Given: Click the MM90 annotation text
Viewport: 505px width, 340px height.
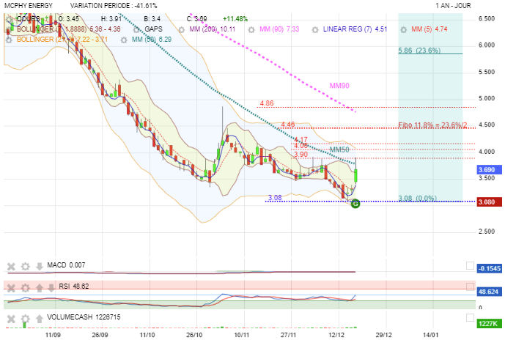Looking at the screenshot, I should [339, 86].
